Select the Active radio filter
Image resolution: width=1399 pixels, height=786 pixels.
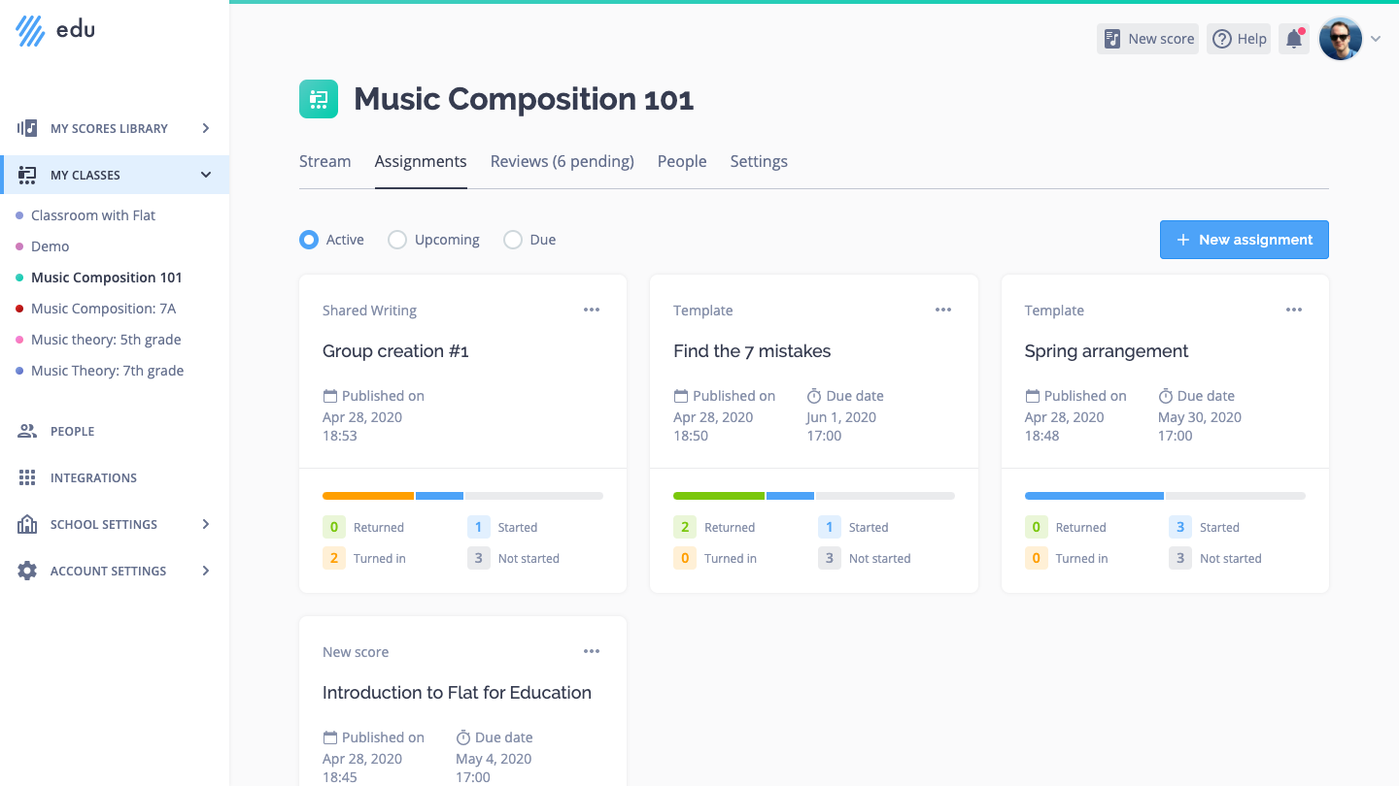click(309, 240)
